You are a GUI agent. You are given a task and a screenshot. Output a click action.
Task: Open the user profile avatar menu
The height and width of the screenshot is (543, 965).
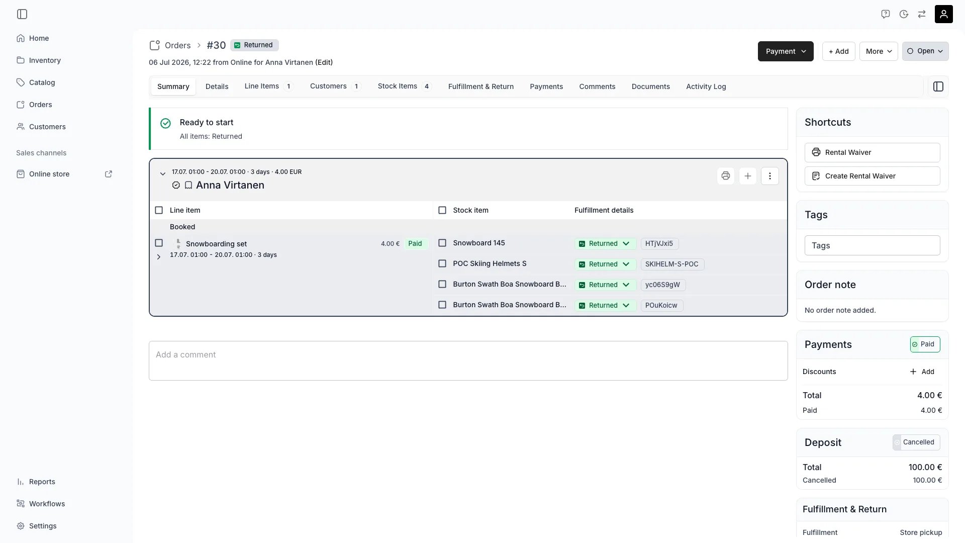point(944,14)
